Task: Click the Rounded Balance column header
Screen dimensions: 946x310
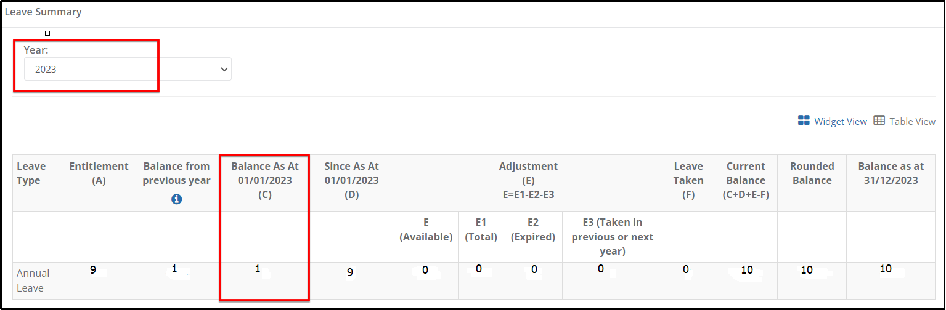Action: coord(812,173)
